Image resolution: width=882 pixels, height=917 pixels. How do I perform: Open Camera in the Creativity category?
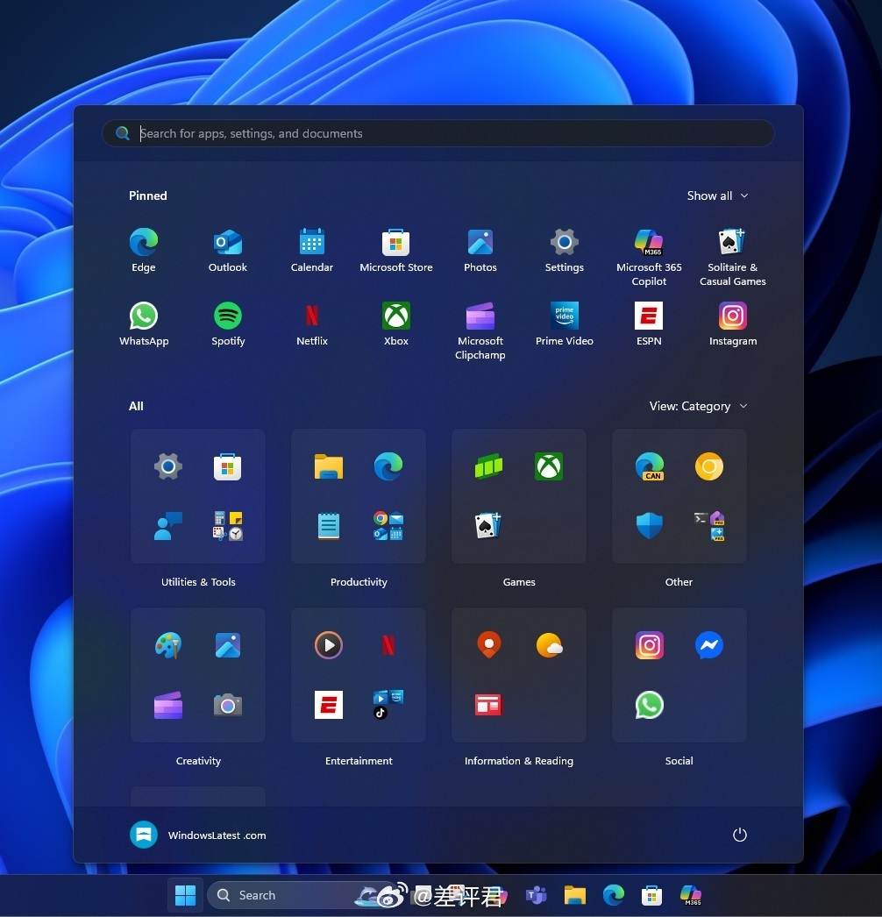click(x=228, y=705)
